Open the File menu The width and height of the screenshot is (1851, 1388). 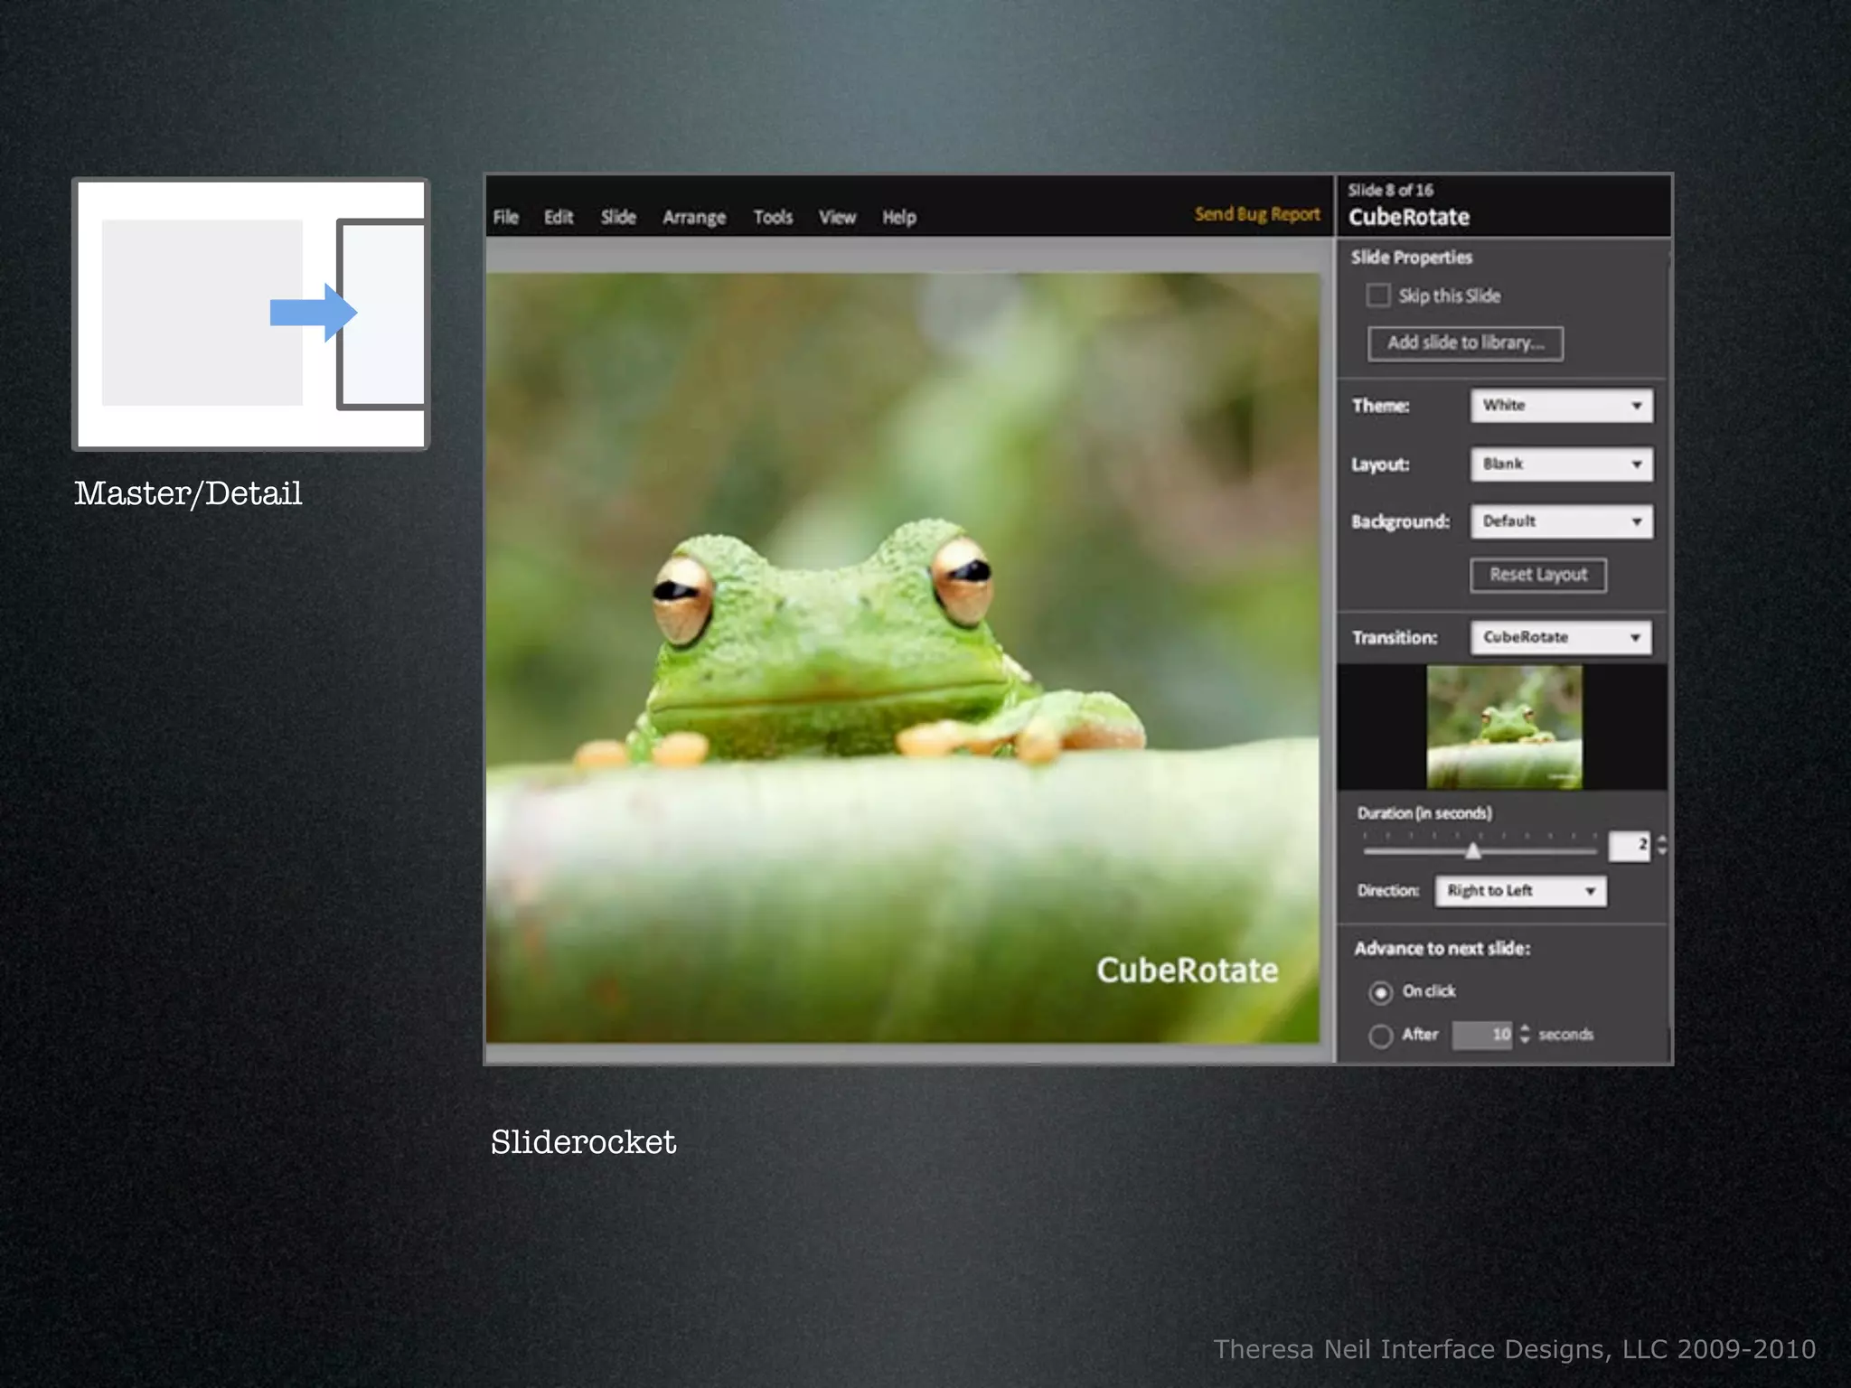tap(505, 217)
